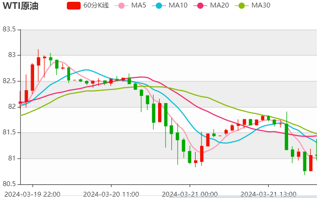Screen dimensions: 317x198
Task: Click the large green candlestick above 13:00 label
Action: 286,136
